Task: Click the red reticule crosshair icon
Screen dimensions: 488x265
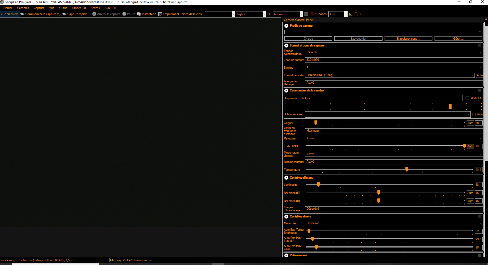Action: click(x=312, y=14)
